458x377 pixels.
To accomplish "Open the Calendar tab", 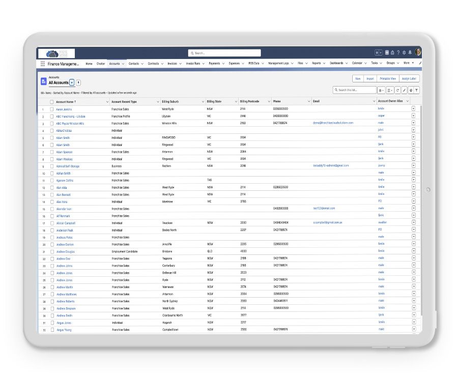I will coord(357,63).
